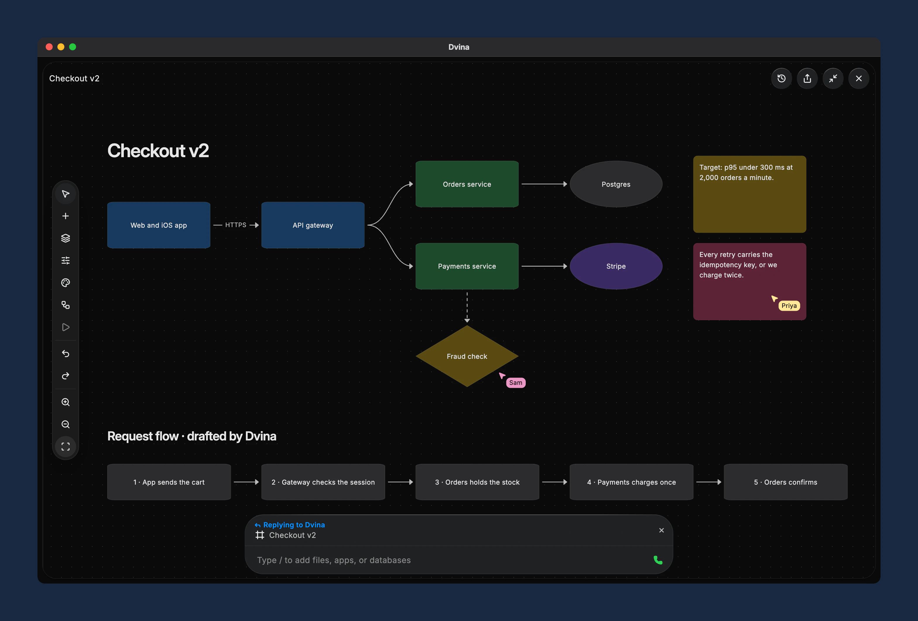
Task: Select step 4 Payments charges once
Action: [631, 482]
